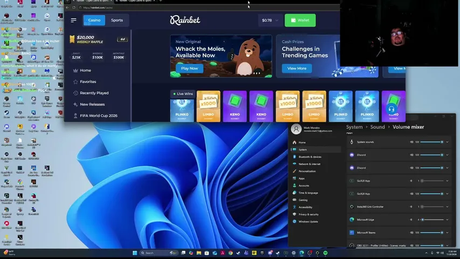
Task: Open the Windows Start menu
Action: (x=135, y=253)
